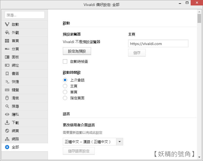Screen dimensions: 203x161
Task: Click the grid icon for 首頁
Action: (x=7, y=41)
